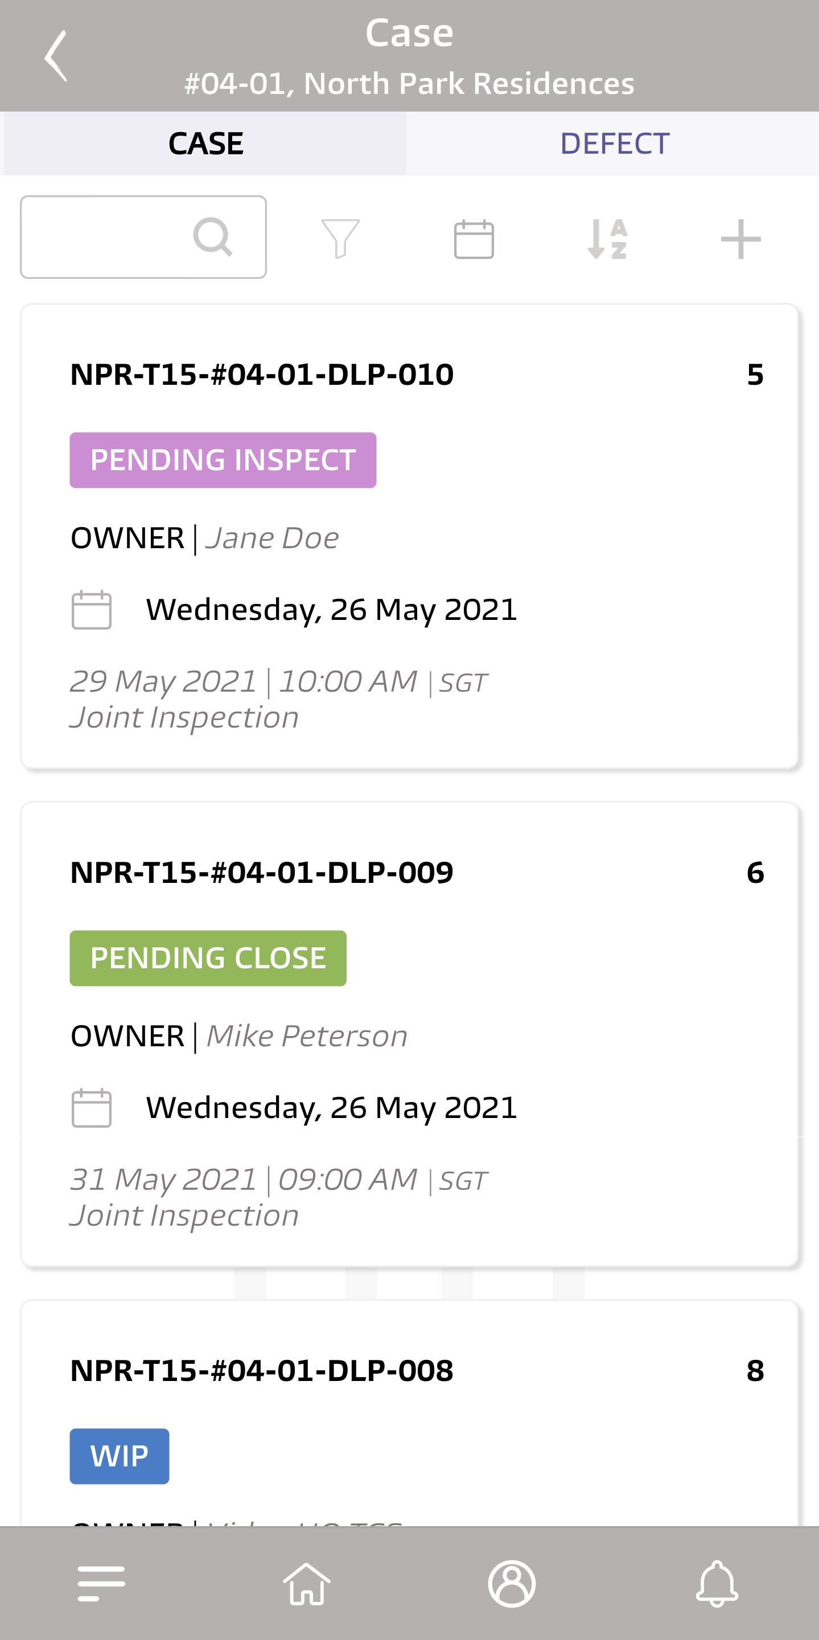819x1640 pixels.
Task: Focus the case search field
Action: 143,237
